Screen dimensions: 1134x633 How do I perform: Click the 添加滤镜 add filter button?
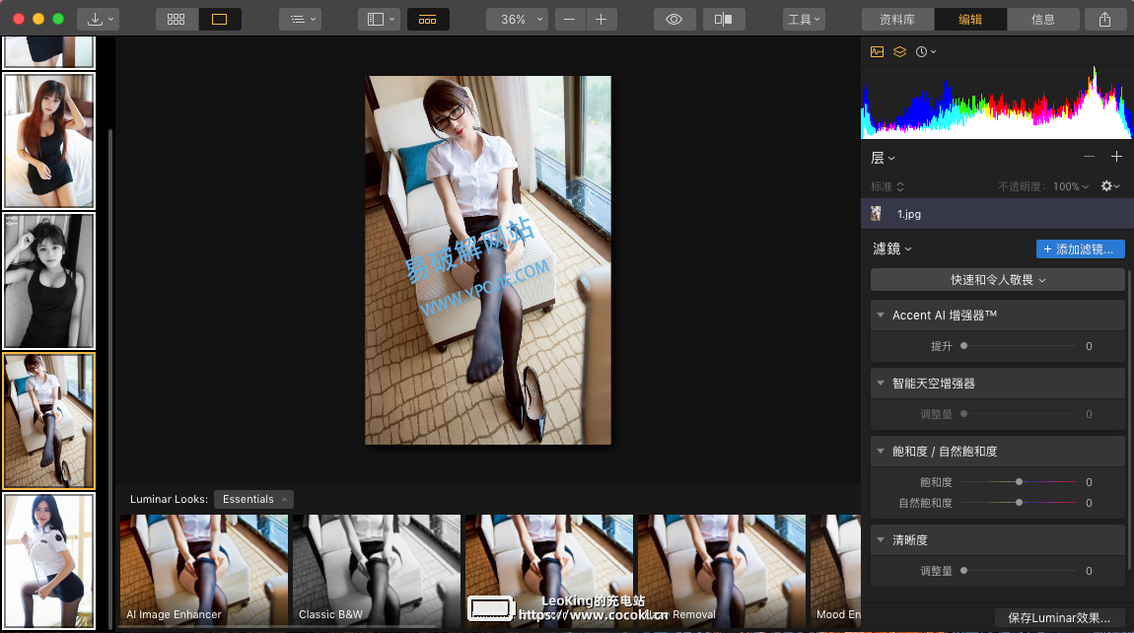click(x=1081, y=248)
